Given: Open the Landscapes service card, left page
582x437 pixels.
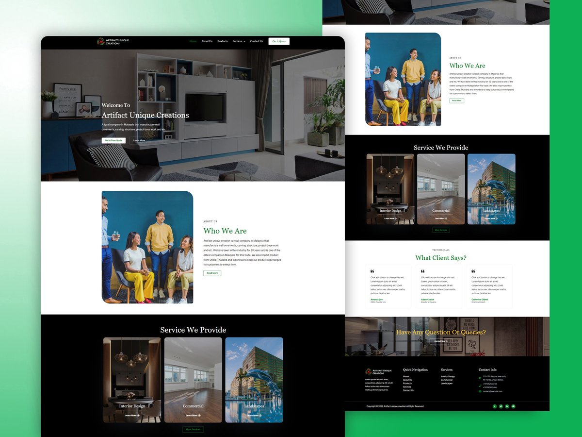Looking at the screenshot, I should (254, 380).
